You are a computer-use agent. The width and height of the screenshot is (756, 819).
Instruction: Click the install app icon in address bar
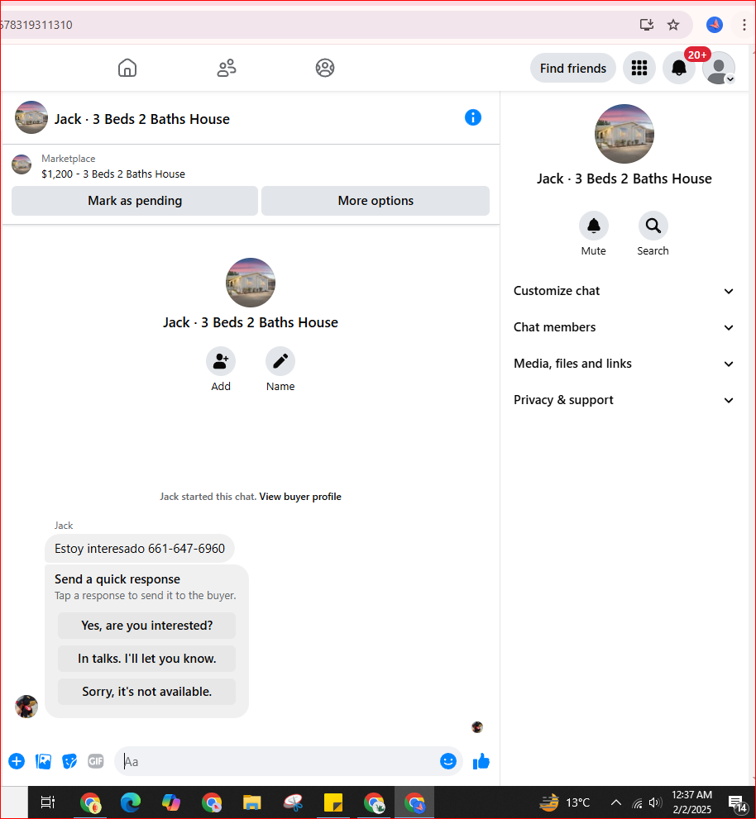647,25
